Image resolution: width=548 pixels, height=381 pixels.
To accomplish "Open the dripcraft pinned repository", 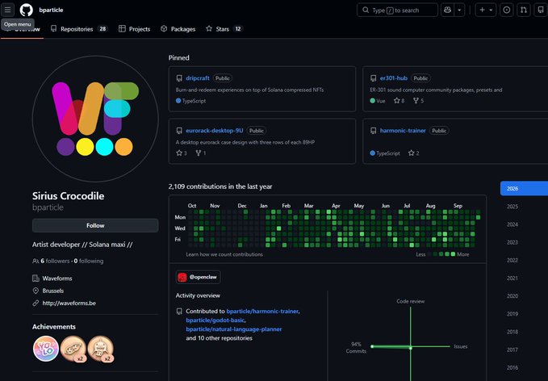I will tap(198, 78).
